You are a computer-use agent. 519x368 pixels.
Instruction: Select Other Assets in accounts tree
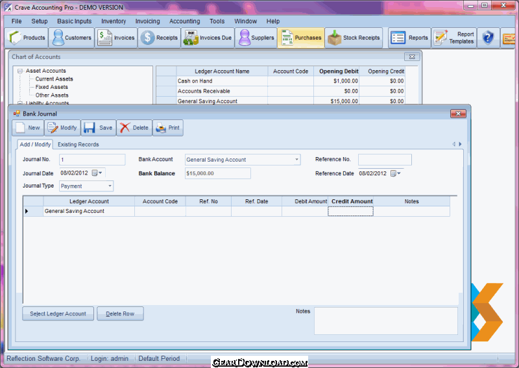coord(52,95)
